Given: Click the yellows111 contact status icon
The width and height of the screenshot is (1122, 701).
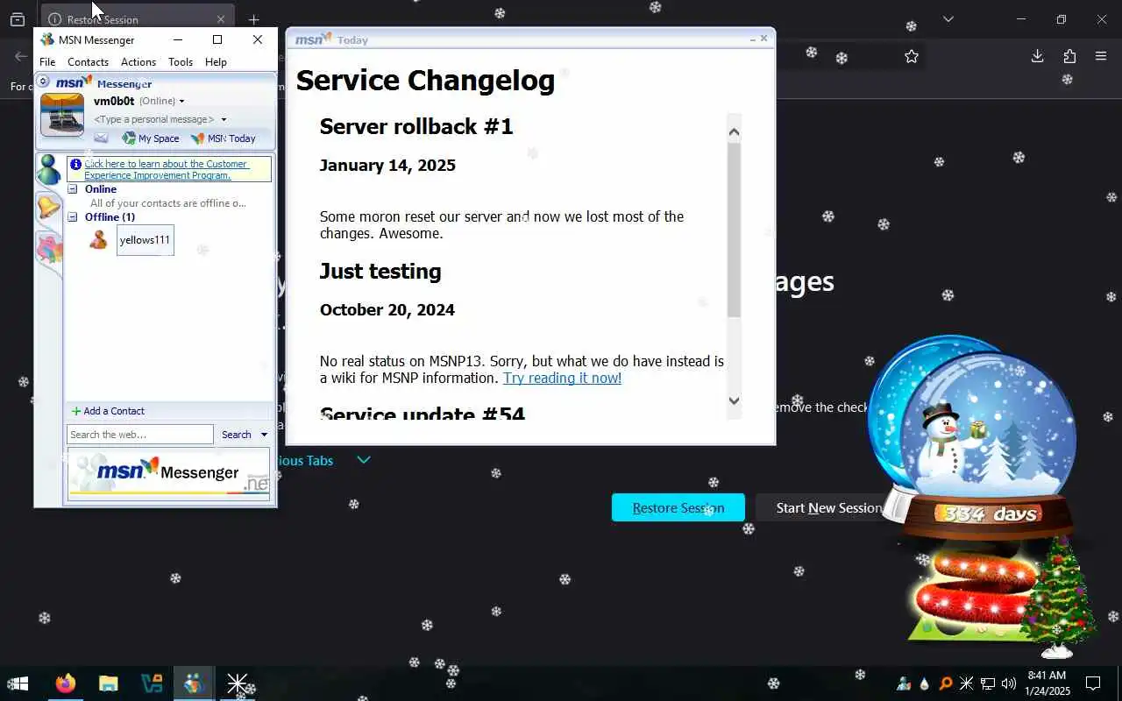Looking at the screenshot, I should tap(99, 239).
